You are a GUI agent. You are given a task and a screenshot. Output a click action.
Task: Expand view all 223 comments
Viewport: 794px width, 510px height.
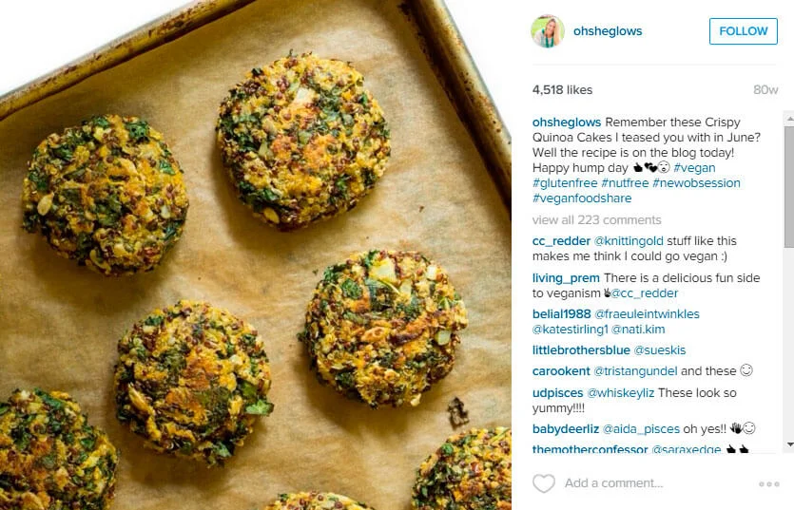[596, 220]
